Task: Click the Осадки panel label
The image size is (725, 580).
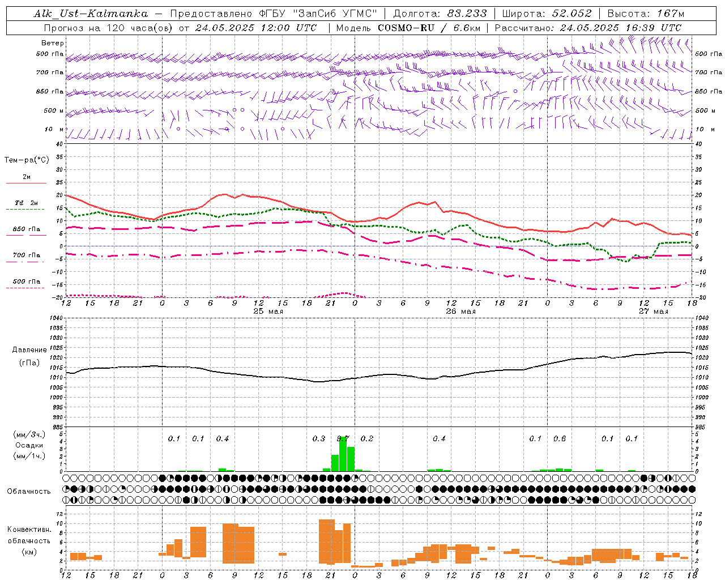Action: [29, 445]
